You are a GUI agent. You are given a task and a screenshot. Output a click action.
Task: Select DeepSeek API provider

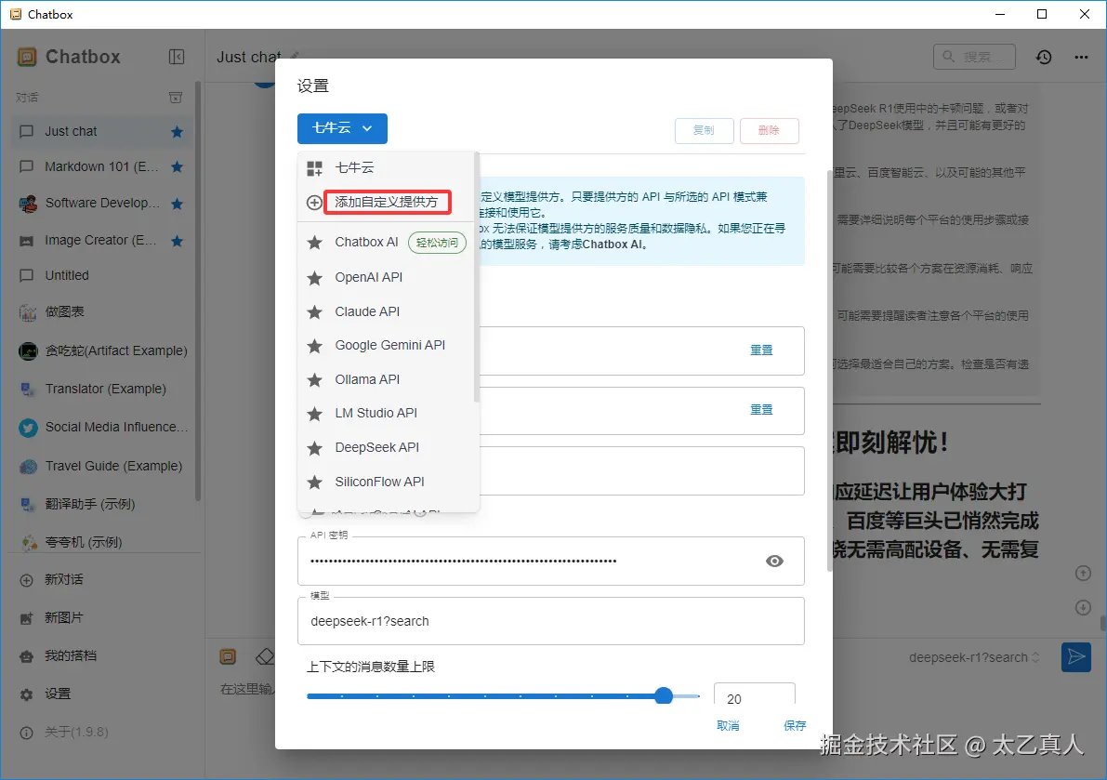point(388,447)
